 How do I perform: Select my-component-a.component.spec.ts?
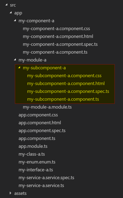60,44
